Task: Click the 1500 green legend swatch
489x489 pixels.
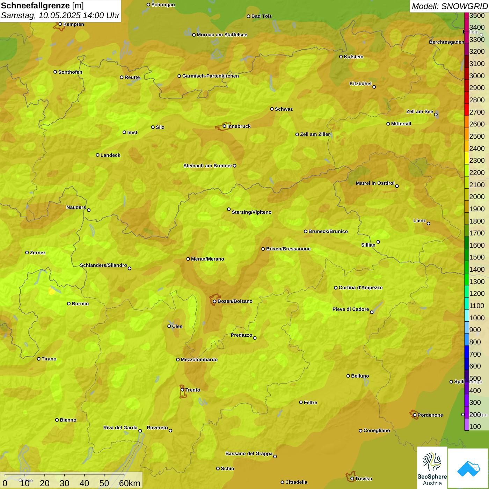Action: click(466, 255)
